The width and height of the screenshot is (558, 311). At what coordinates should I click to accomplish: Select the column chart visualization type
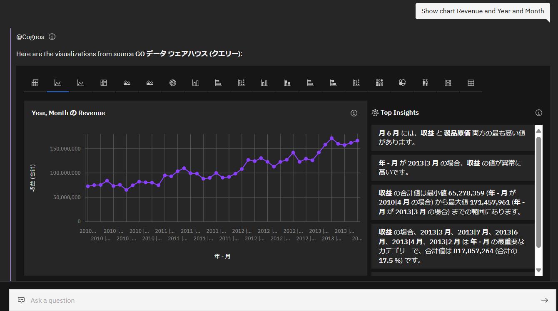click(x=196, y=83)
